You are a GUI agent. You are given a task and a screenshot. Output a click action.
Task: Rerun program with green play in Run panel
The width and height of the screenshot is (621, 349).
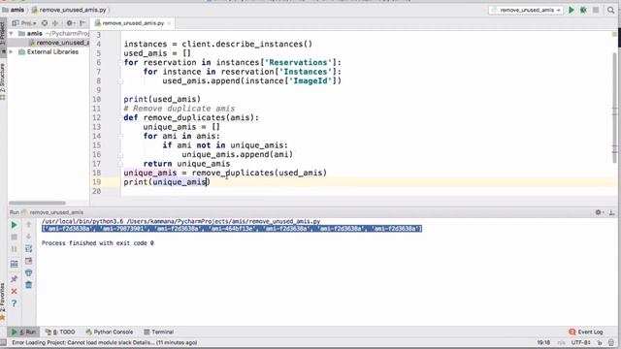(x=14, y=225)
